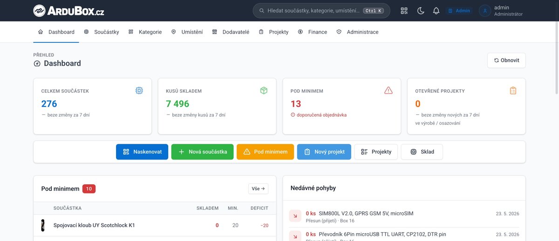This screenshot has width=559, height=241.
Task: Click the warning triangle in Pod minimem card
Action: 389,91
